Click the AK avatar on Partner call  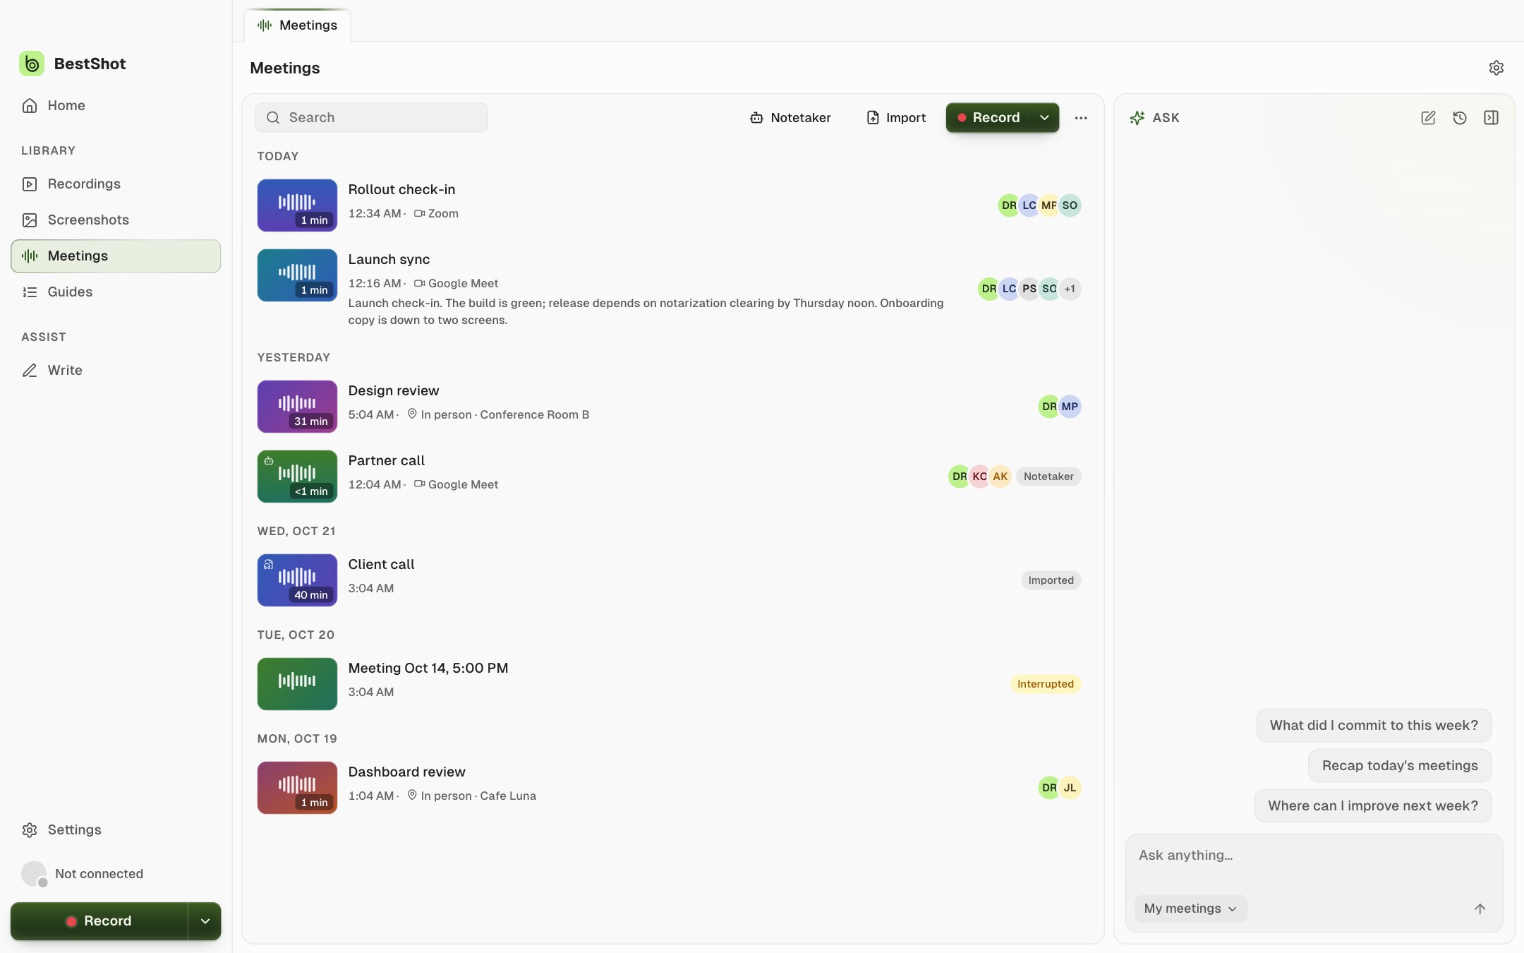(1000, 476)
